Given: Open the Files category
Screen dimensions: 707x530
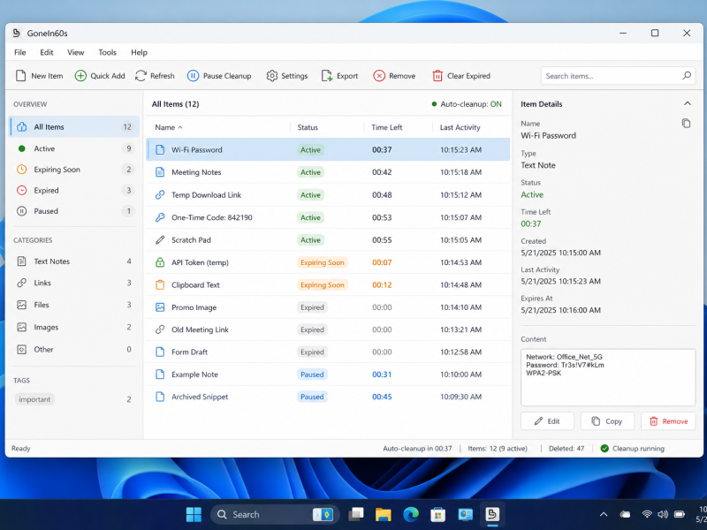Looking at the screenshot, I should click(74, 305).
